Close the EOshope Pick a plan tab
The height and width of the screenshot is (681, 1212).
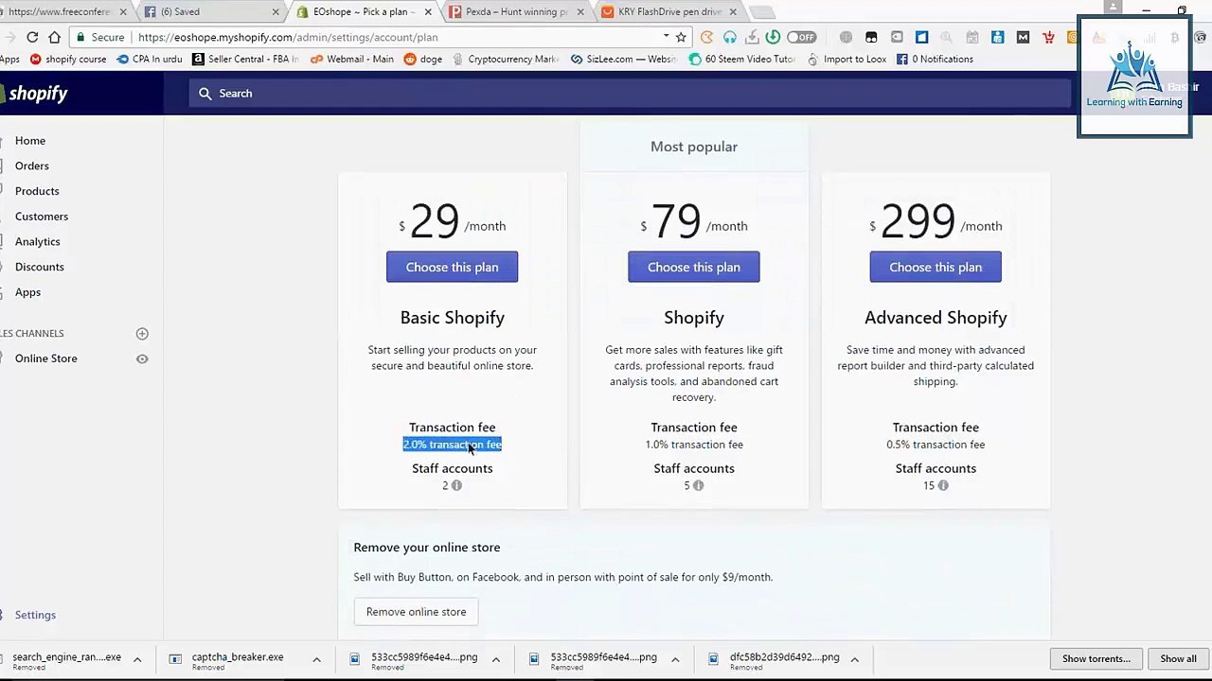tap(428, 12)
